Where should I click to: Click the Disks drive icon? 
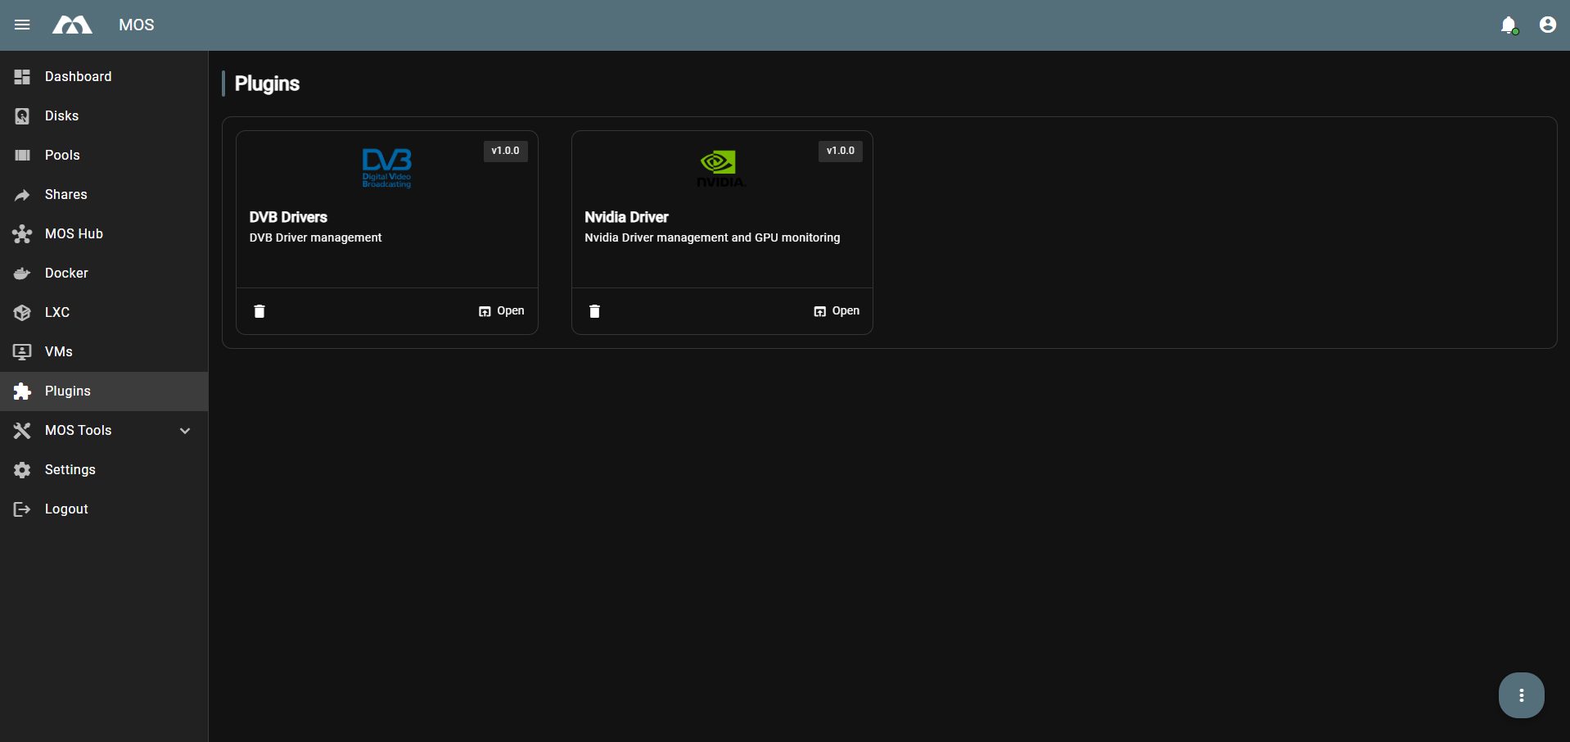point(22,115)
